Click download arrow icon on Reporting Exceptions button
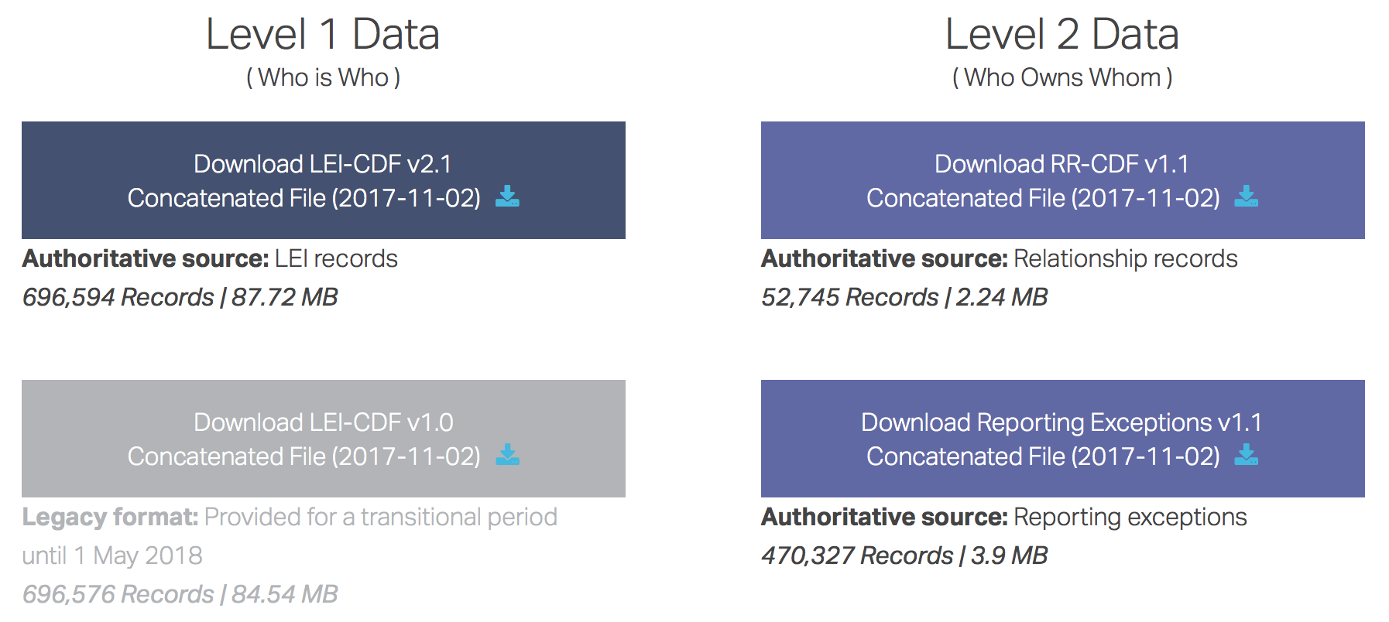The height and width of the screenshot is (622, 1389). [1246, 455]
